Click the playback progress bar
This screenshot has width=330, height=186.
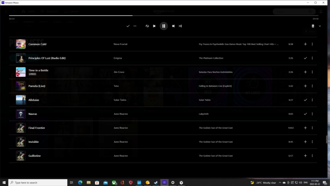[163, 15]
